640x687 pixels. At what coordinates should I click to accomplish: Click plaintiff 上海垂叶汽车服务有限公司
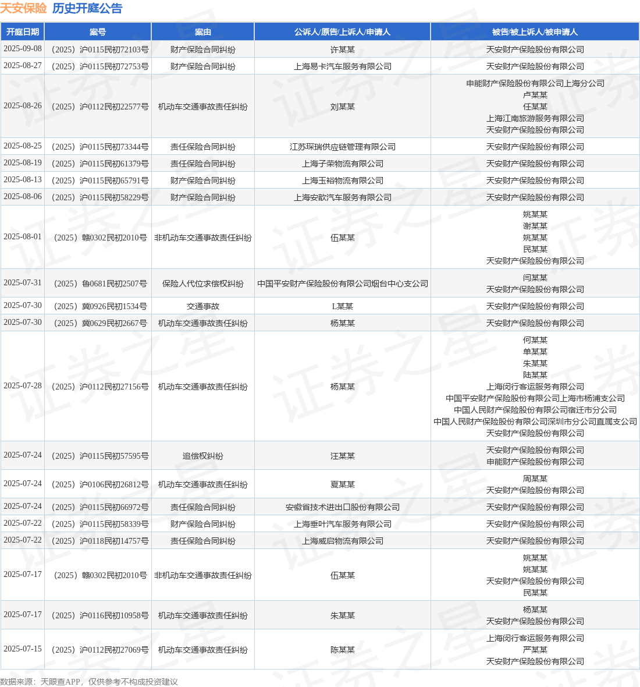point(342,524)
